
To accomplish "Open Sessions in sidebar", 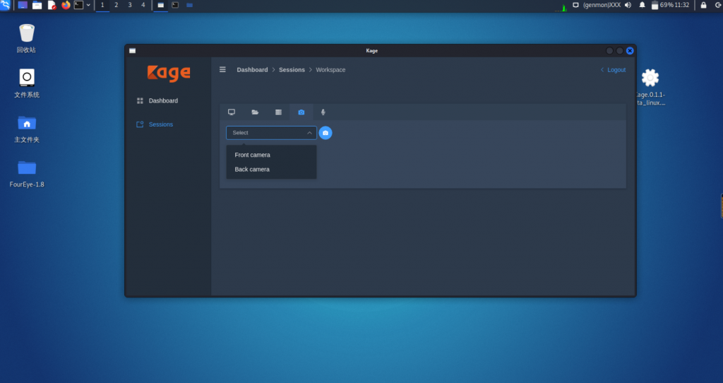I will tap(161, 124).
